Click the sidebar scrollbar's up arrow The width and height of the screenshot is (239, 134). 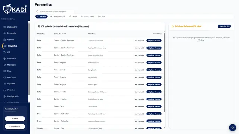point(29,22)
